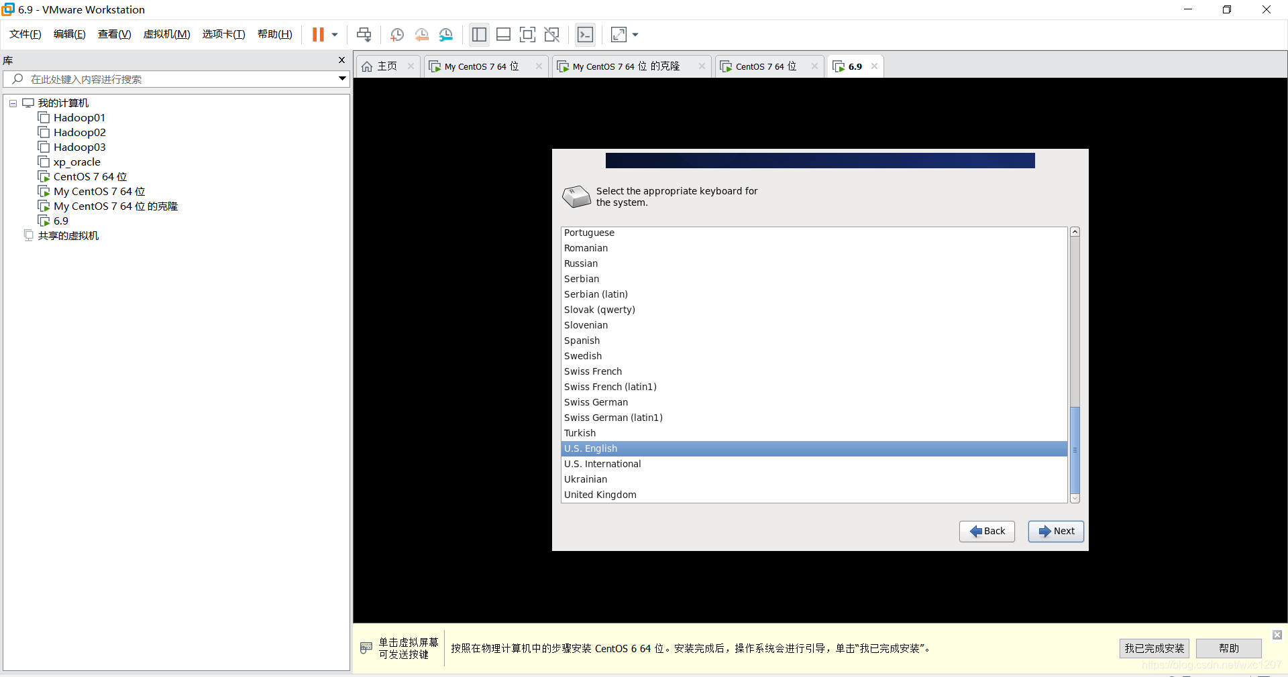
Task: Select Turkish keyboard layout
Action: [x=814, y=433]
